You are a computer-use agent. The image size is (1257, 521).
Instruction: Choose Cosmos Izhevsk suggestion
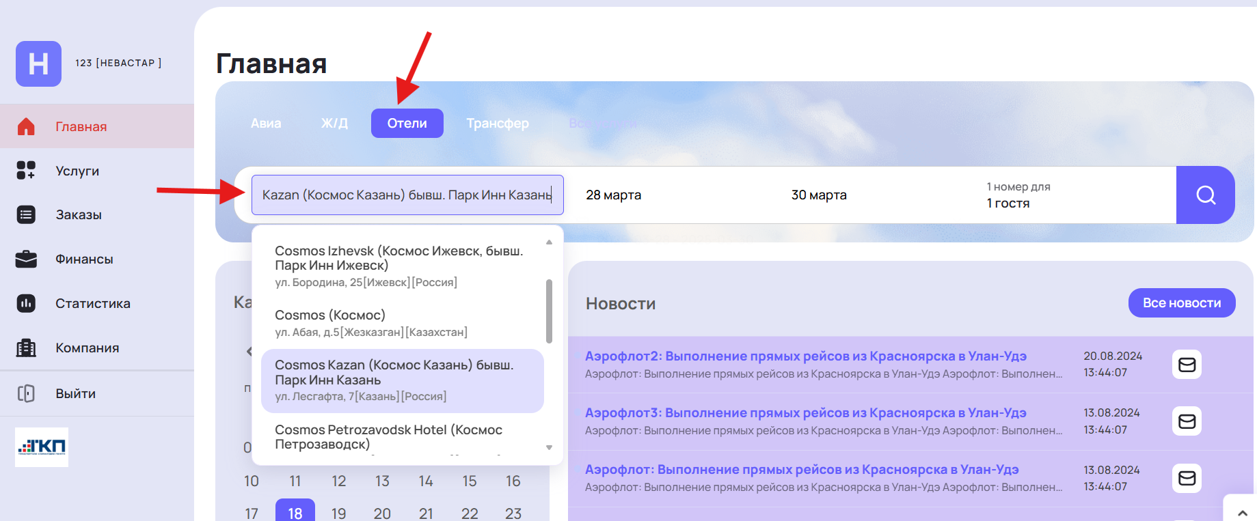tap(403, 266)
